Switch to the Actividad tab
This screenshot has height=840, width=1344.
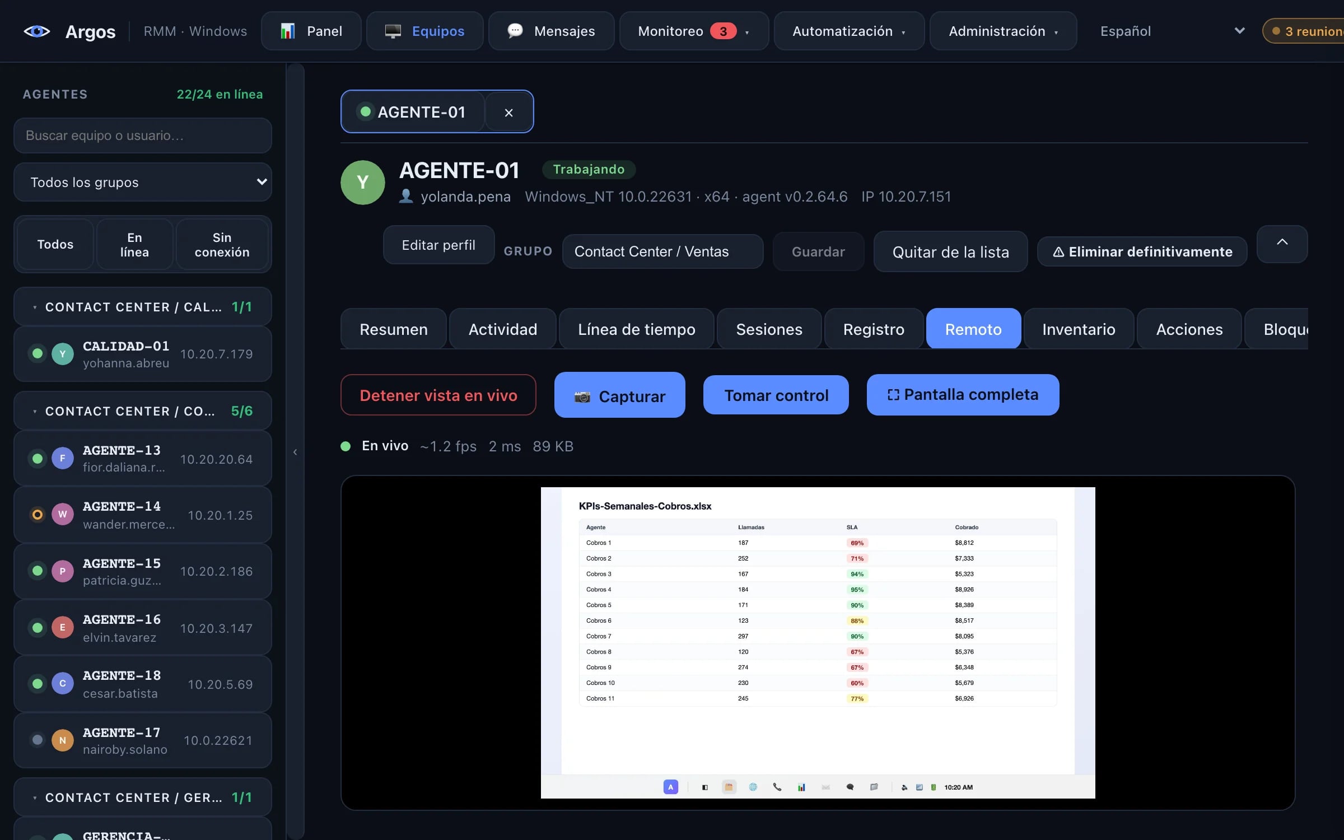pos(503,329)
